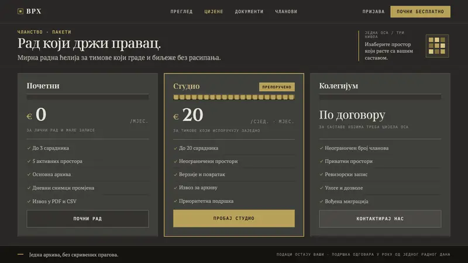
Task: Click the По договору price text
Action: coord(352,115)
